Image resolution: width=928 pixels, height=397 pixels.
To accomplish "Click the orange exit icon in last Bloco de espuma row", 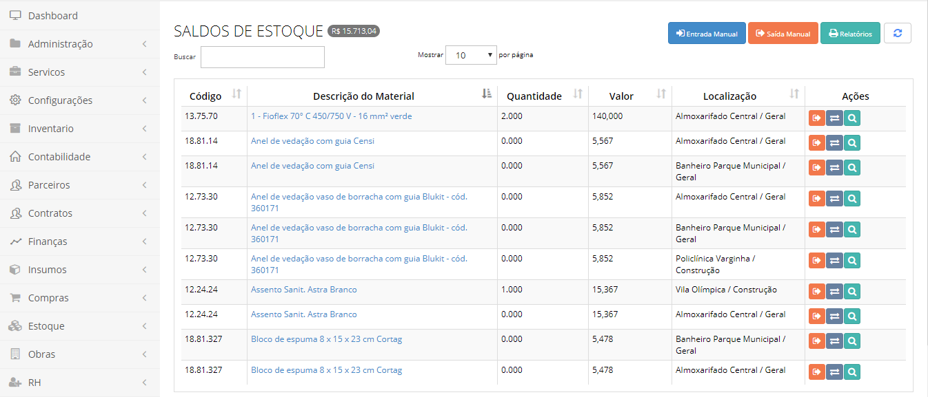I will [x=816, y=372].
